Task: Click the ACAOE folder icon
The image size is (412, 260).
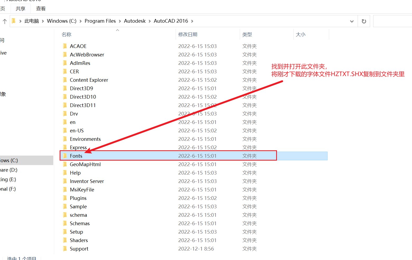Action: tap(65, 46)
